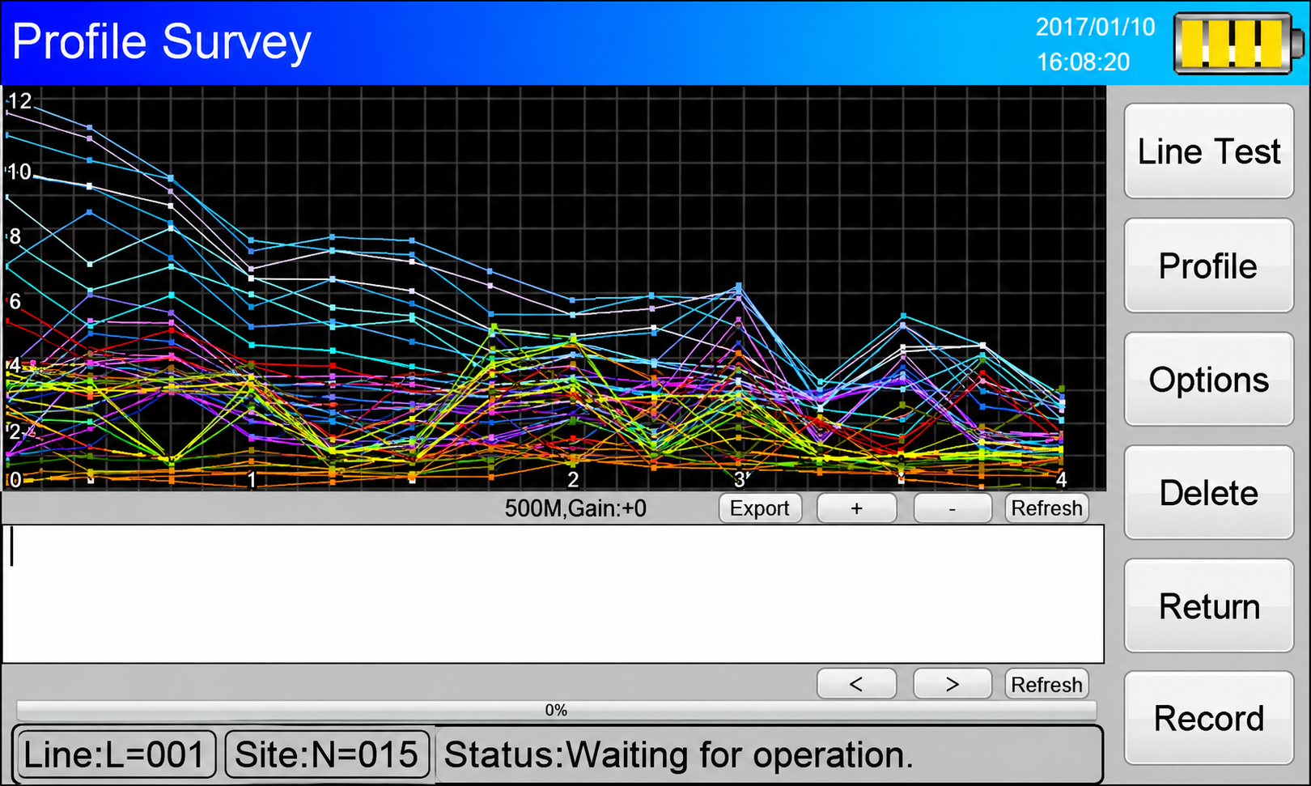Refresh the profile curve chart
The image size is (1311, 786).
(x=1046, y=508)
